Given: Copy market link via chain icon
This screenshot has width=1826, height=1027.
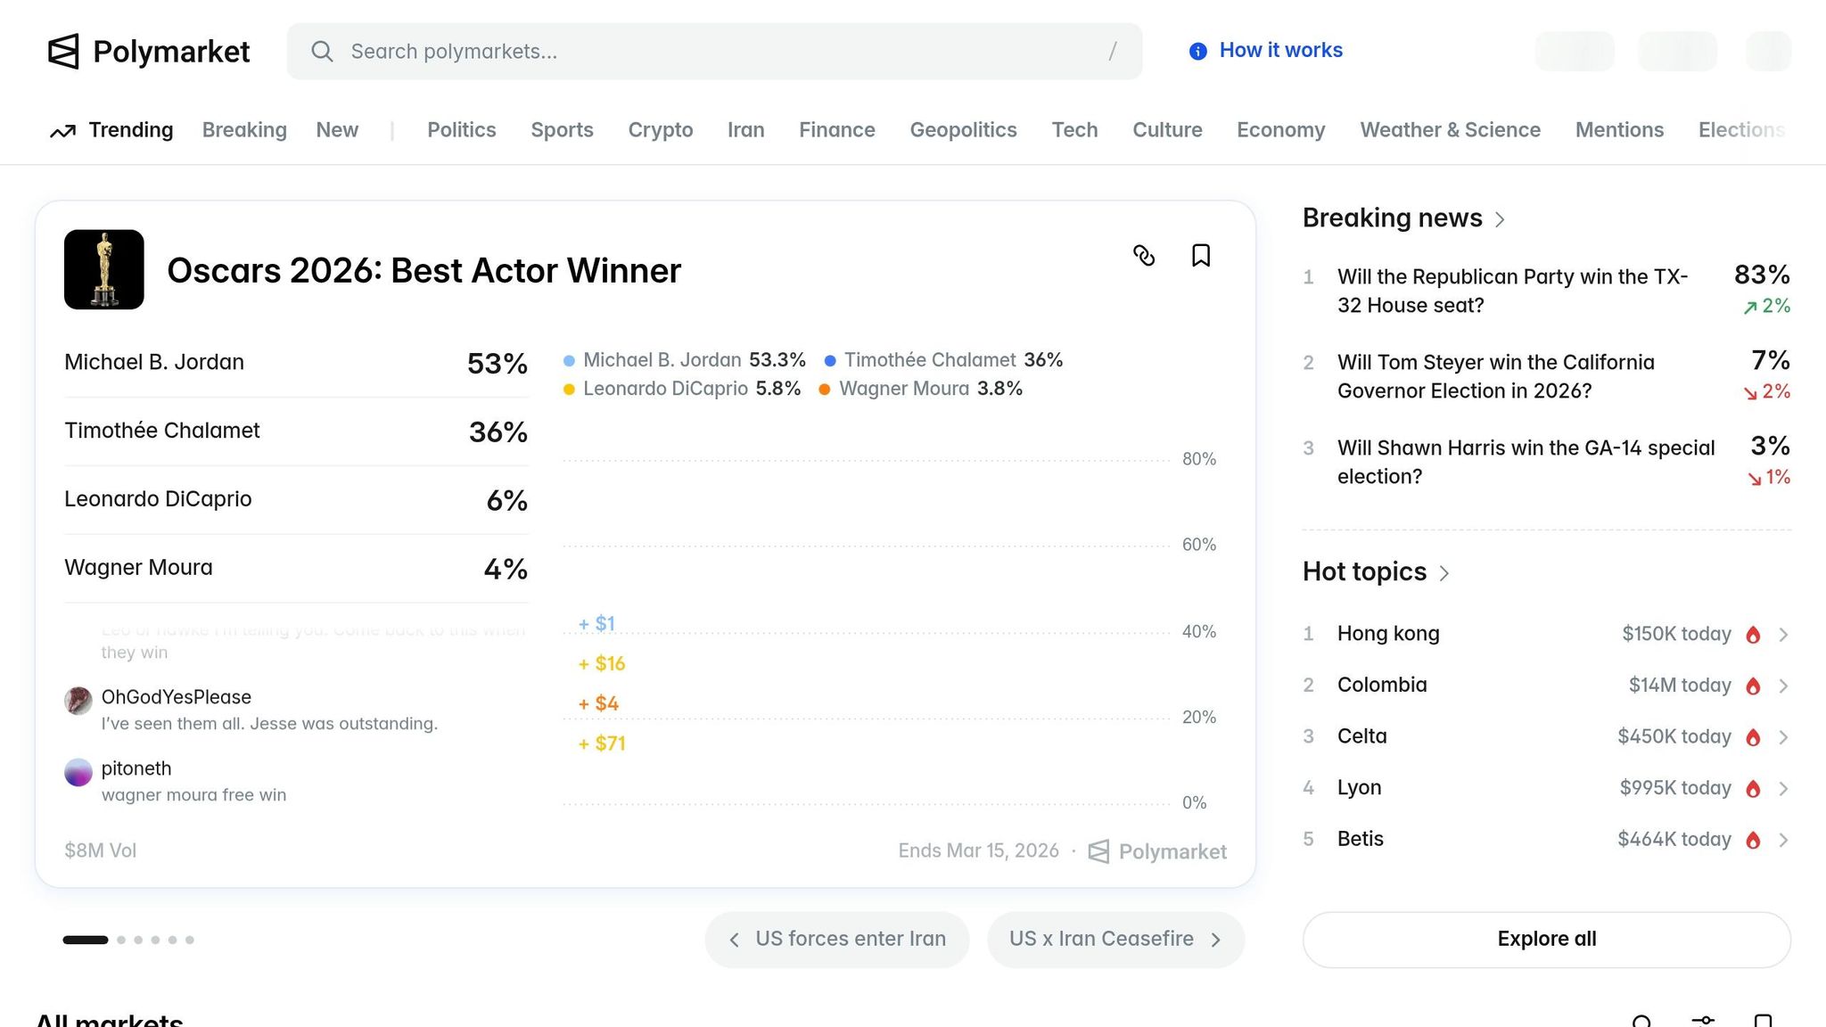Looking at the screenshot, I should coord(1144,256).
